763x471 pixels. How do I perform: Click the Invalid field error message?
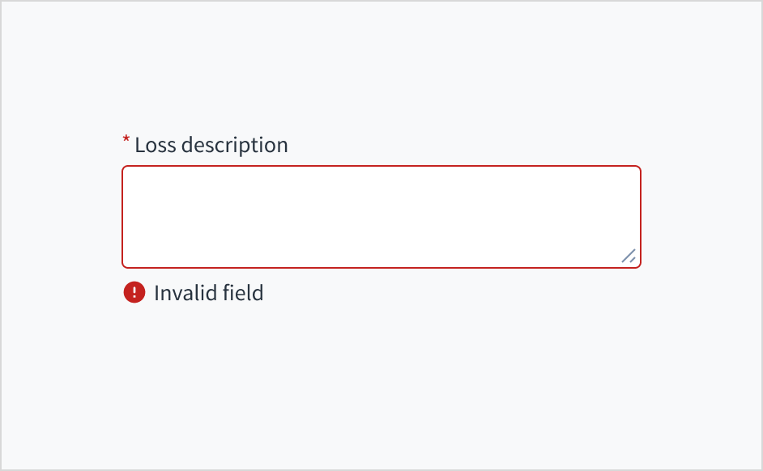tap(208, 293)
